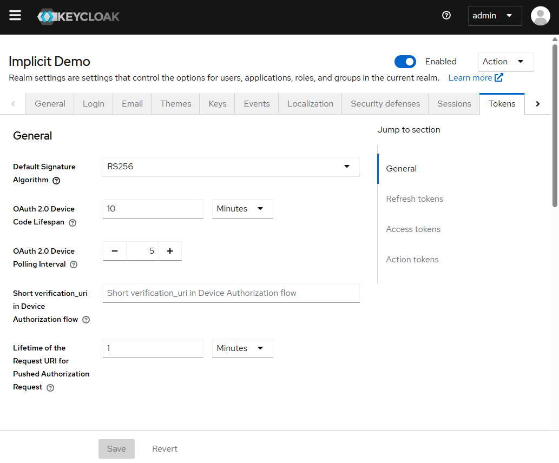
Task: Open the Learn more link
Action: (x=476, y=78)
